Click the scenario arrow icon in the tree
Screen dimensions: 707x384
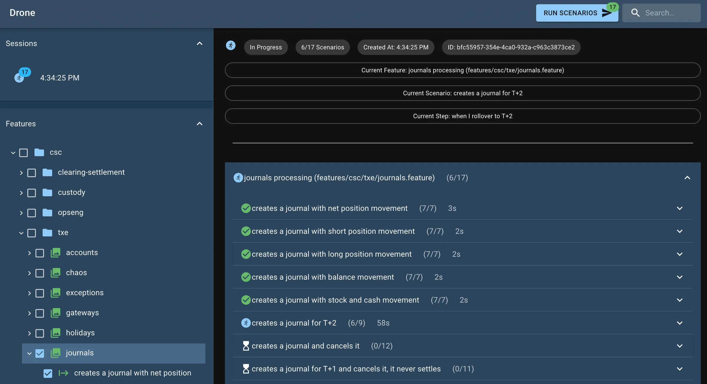click(x=64, y=373)
